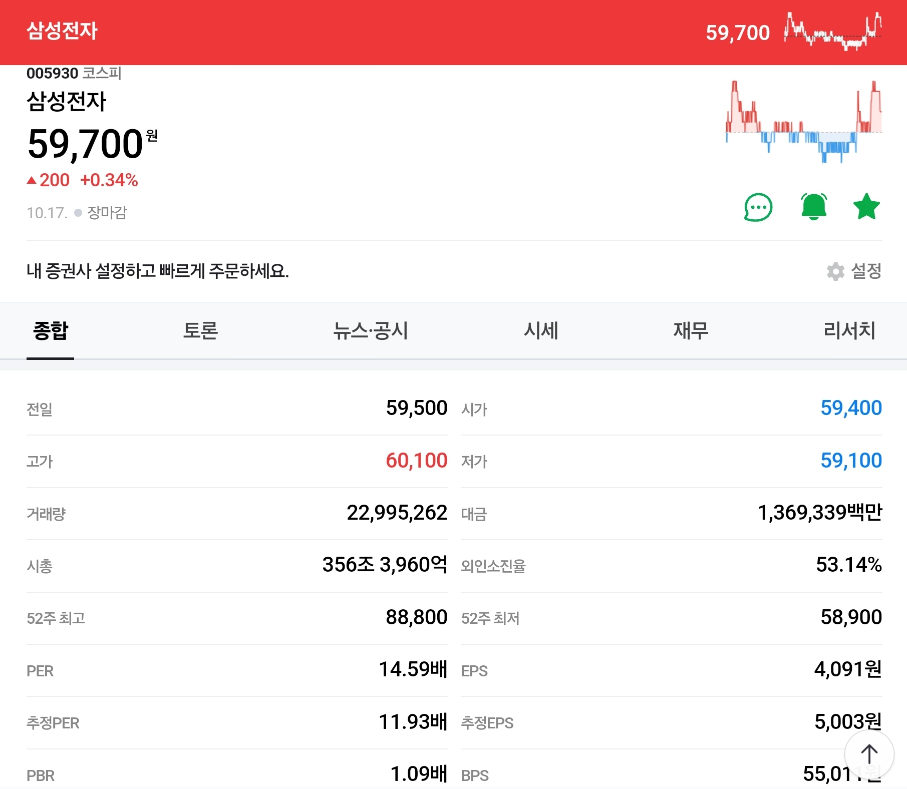
Task: Tap the 59,700 price in red header
Action: [x=738, y=33]
